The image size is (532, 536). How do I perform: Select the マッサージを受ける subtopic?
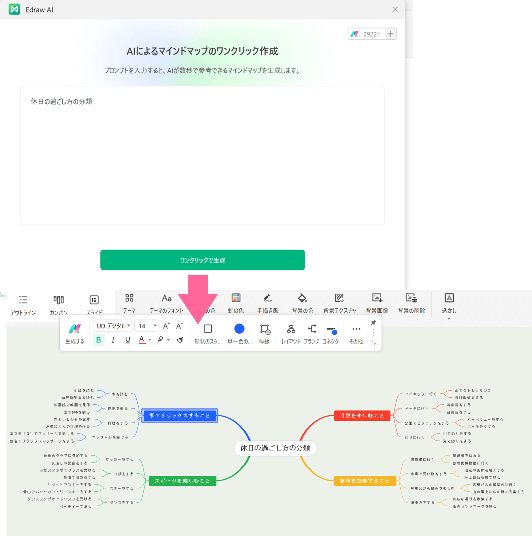(110, 437)
